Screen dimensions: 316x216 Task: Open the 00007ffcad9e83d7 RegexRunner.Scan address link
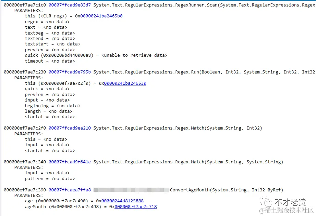(70, 5)
